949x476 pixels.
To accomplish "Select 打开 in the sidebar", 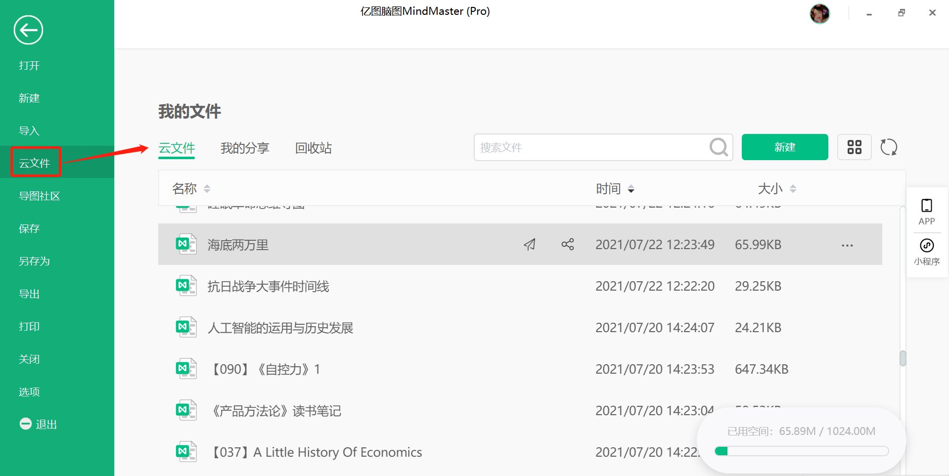I will point(29,66).
